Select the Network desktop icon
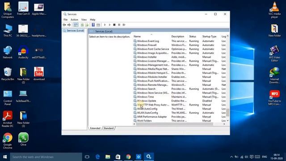This screenshot has width=286, height=161. click(8, 52)
